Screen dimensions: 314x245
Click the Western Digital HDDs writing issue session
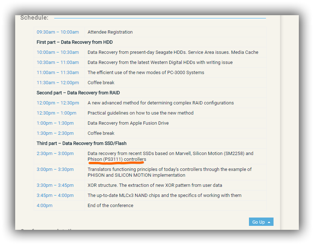tap(160, 62)
